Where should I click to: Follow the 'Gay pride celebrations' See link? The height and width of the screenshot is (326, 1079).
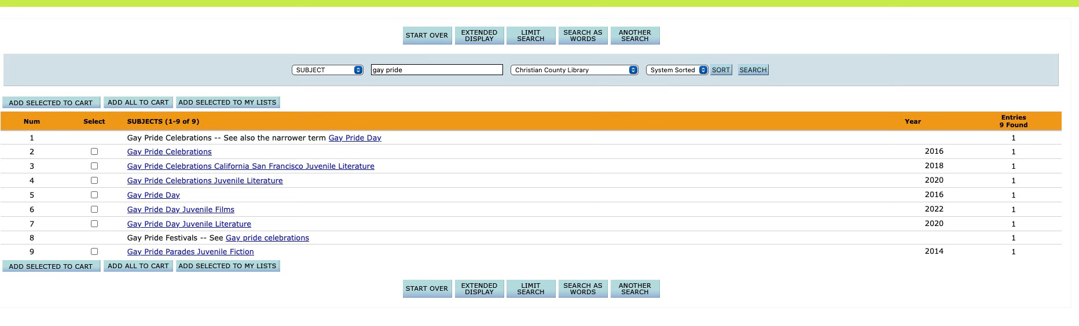coord(267,238)
